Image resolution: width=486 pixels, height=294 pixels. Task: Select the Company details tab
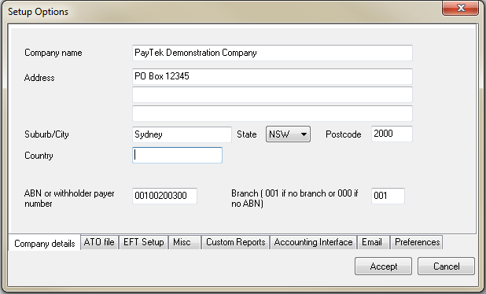point(45,244)
